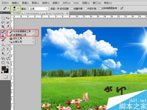147x110 pixels.
Task: Select the Line tool
Action: (x=8, y=53)
